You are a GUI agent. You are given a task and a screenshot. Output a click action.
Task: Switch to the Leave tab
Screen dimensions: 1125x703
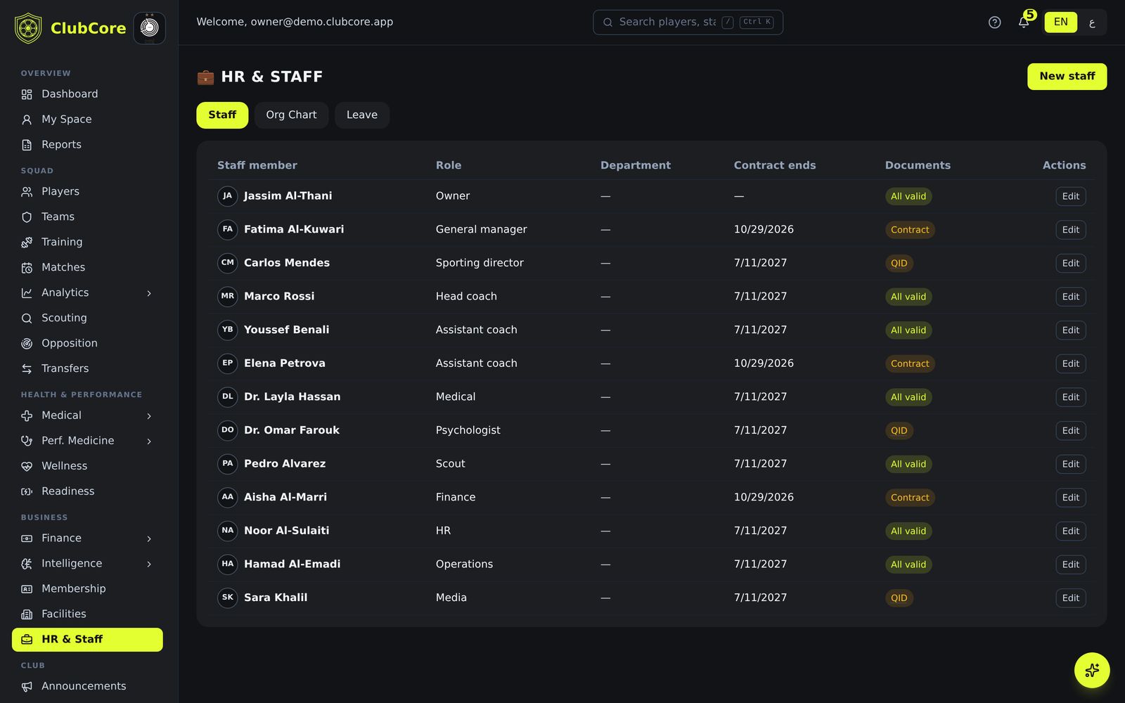(362, 115)
